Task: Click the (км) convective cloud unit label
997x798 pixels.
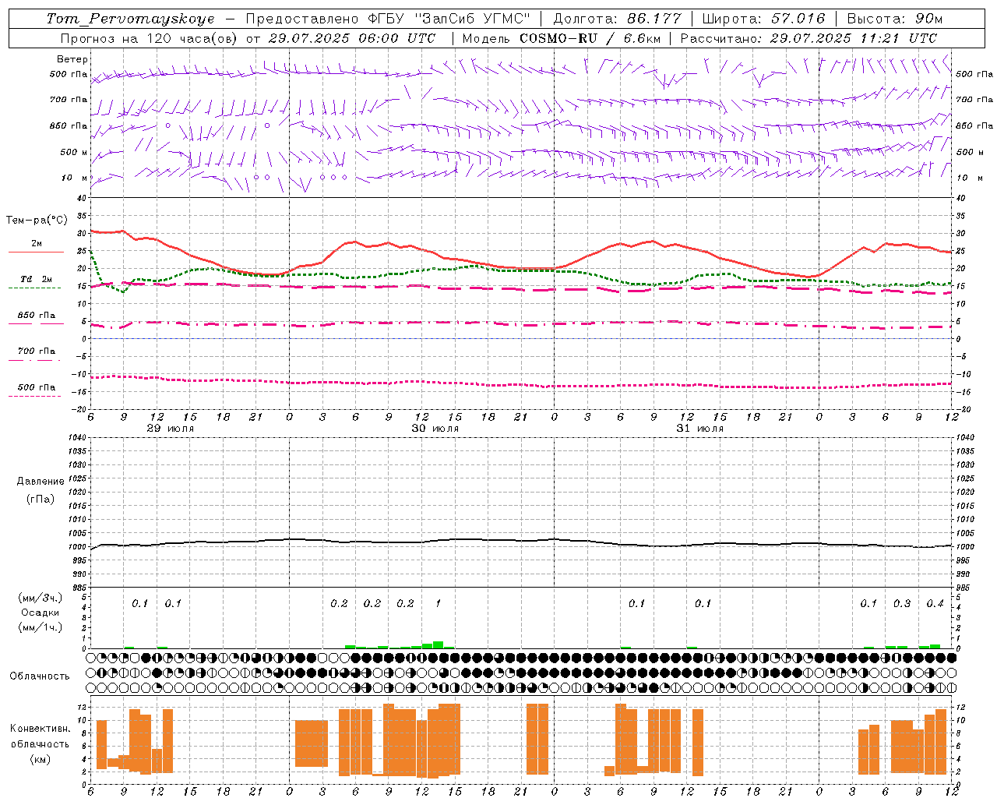Action: tap(41, 759)
